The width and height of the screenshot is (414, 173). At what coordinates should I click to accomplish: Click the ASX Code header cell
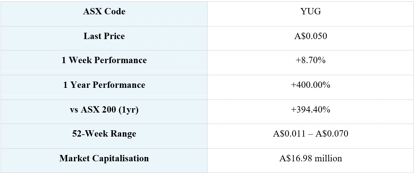104,12
